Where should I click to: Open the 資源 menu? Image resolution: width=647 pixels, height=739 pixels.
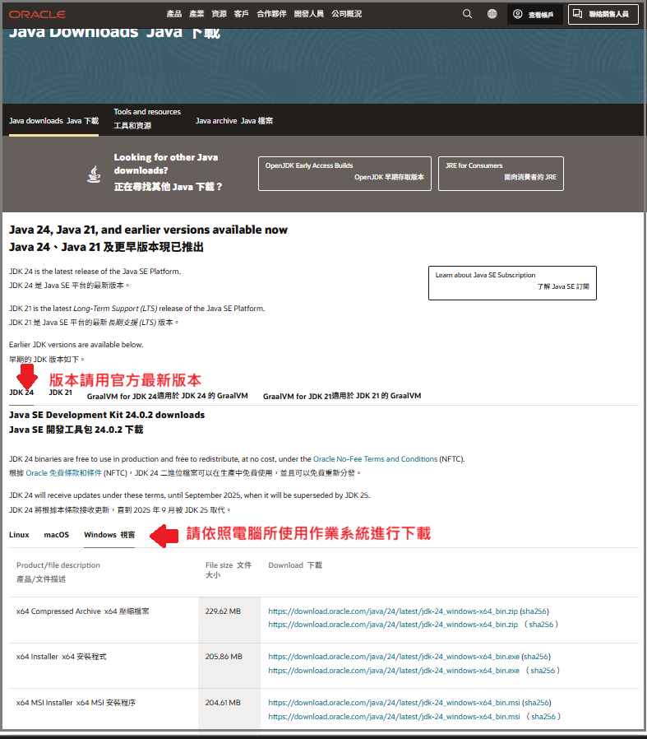[219, 14]
